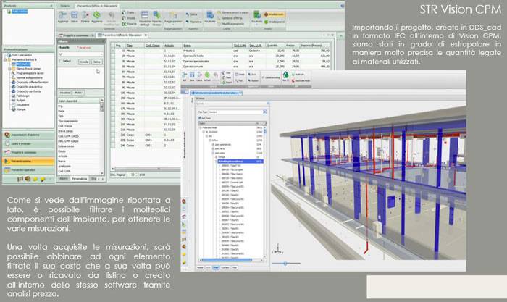Click the zoom slider below the 3D view

click(286, 263)
